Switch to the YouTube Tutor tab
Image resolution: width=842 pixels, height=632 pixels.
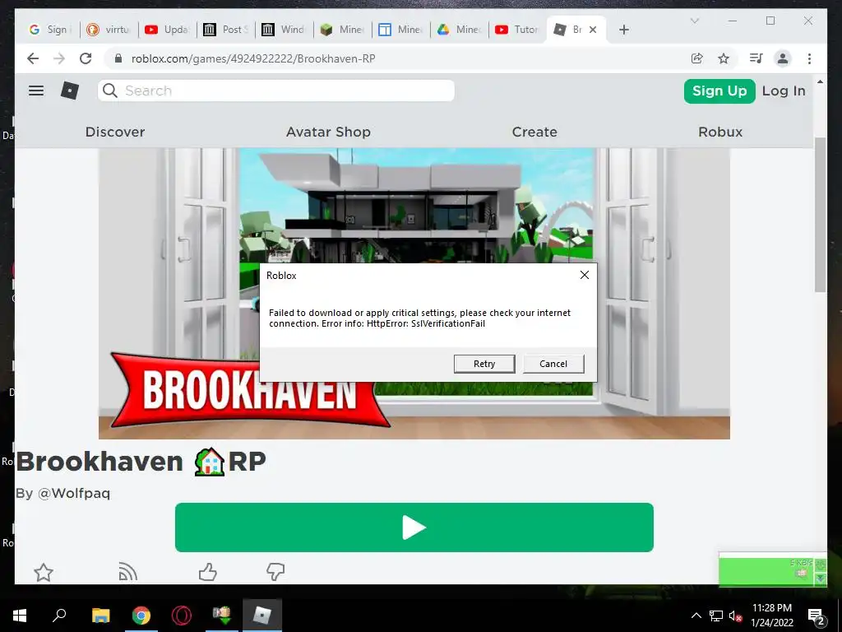pos(517,30)
